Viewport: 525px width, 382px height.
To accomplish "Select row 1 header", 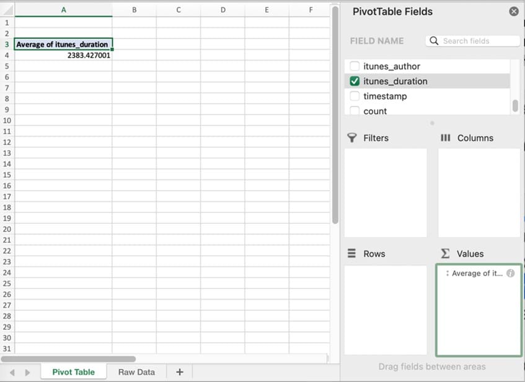I will [7, 23].
